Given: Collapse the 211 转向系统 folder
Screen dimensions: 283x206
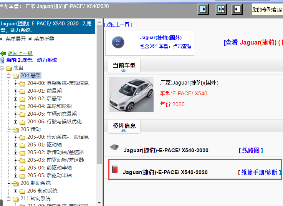Looking at the screenshot, I should point(8,199).
